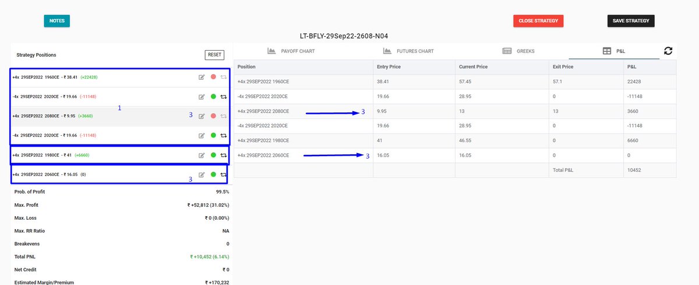Click Max. RR Ratio value NA

[x=226, y=231]
